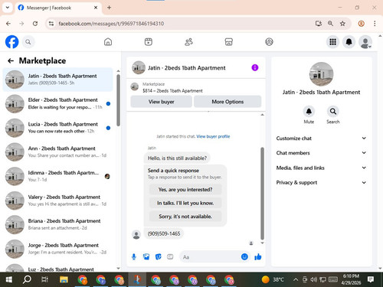Open the Notifications bell in header
Screen dimensions: 383x287
click(x=349, y=42)
